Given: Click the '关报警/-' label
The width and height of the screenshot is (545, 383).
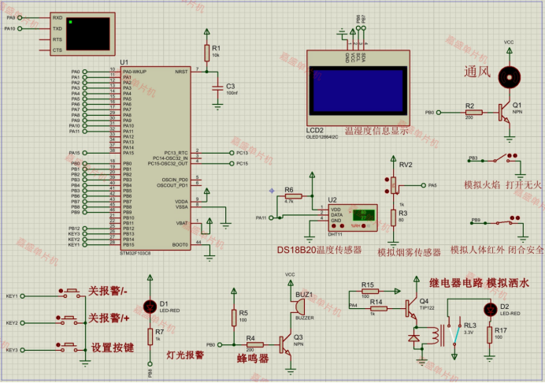Looking at the screenshot, I should pyautogui.click(x=107, y=291).
